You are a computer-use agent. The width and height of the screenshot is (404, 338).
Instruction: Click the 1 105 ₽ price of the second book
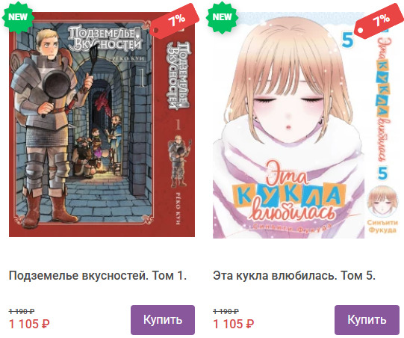point(234,324)
